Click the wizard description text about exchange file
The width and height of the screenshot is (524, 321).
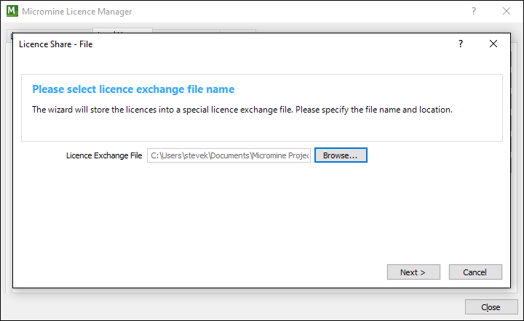click(x=242, y=110)
